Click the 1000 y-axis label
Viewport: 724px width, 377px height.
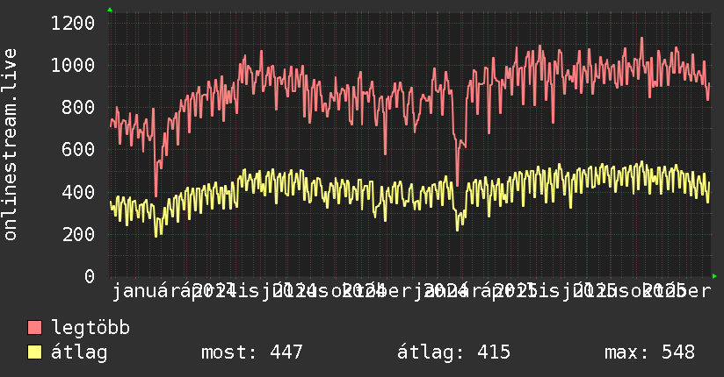pyautogui.click(x=73, y=65)
